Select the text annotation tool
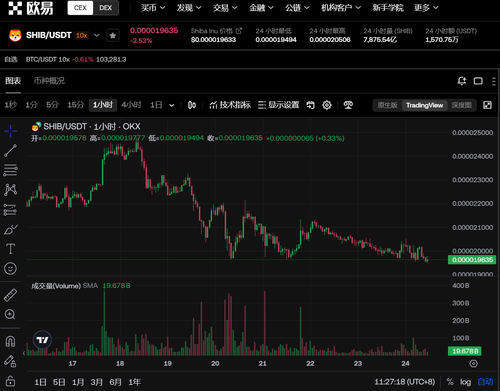Viewport: 500px width, 391px height. [10, 249]
